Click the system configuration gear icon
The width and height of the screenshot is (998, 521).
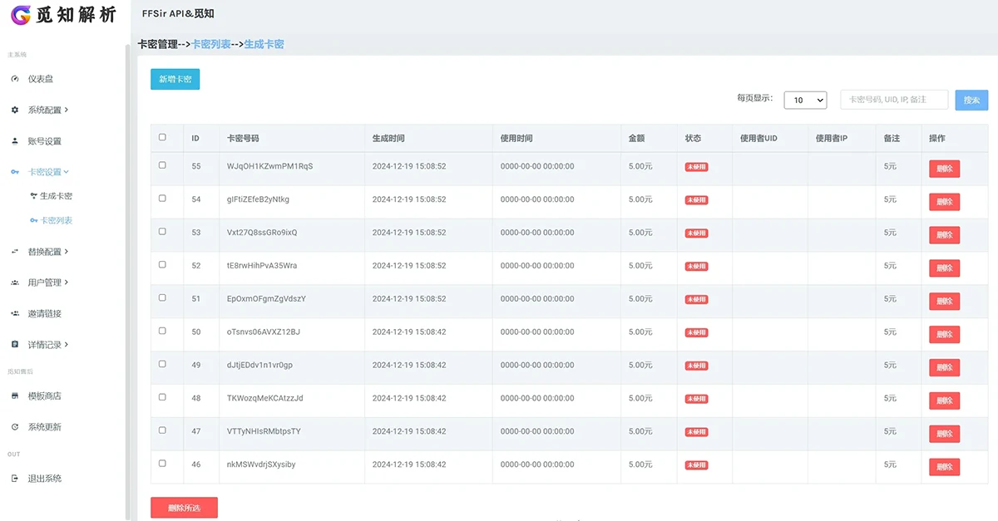15,110
